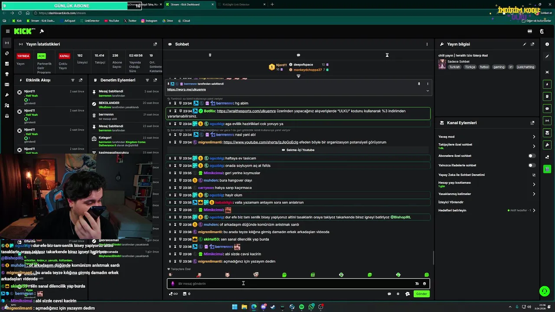Click the bottom green widget icon in right rail
555x312 pixels.
pos(547,169)
